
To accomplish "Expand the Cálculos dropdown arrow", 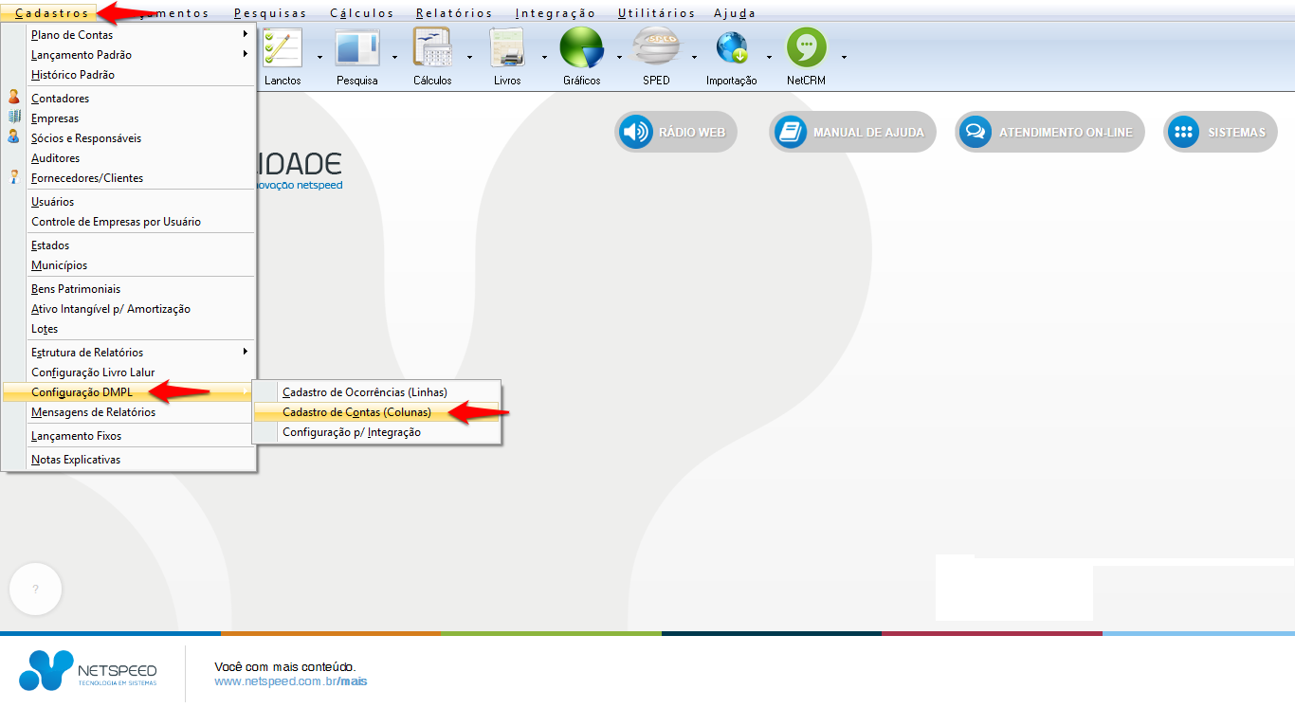I will 469,56.
